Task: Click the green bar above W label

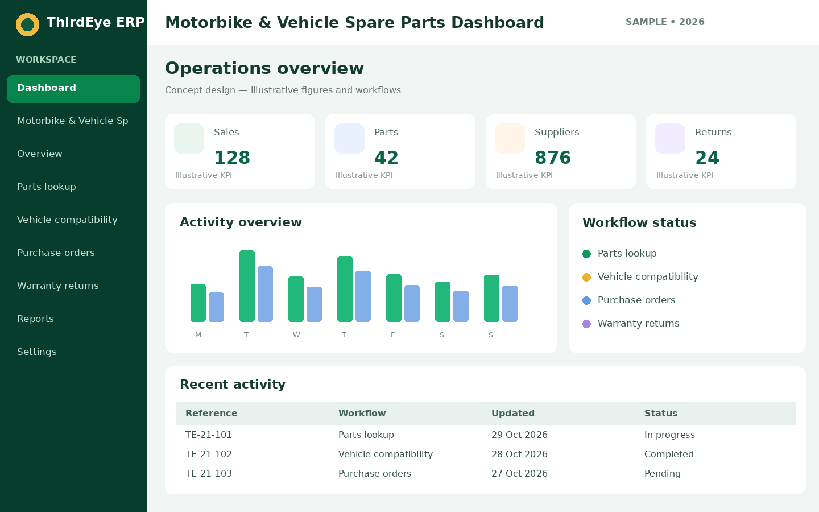Action: [x=296, y=299]
